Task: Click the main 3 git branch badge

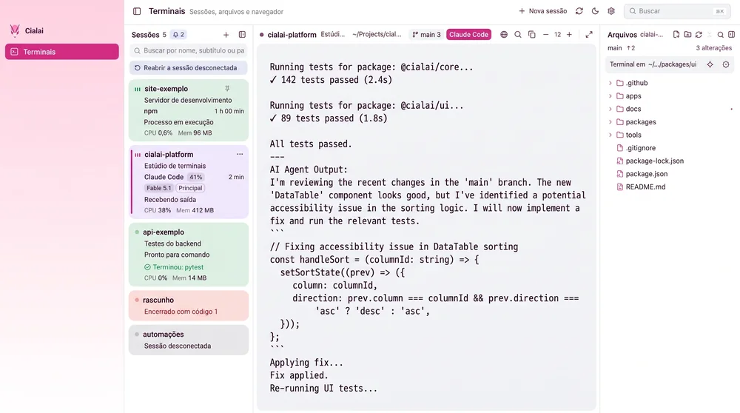Action: (426, 35)
